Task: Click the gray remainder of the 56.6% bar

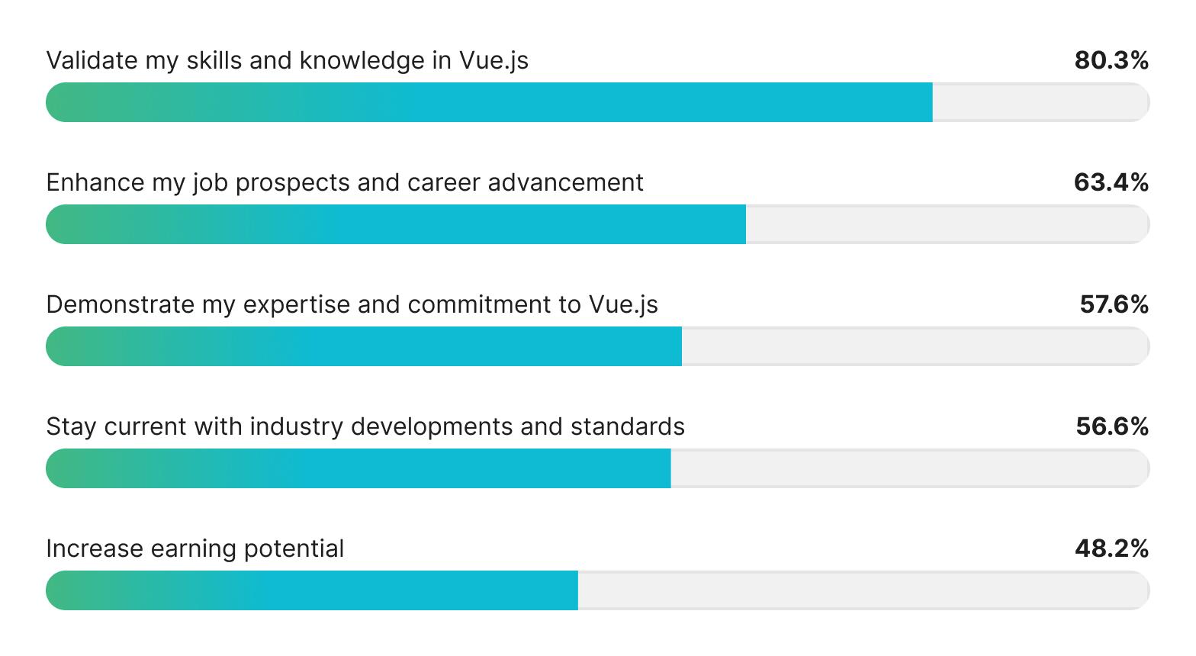Action: tap(909, 468)
